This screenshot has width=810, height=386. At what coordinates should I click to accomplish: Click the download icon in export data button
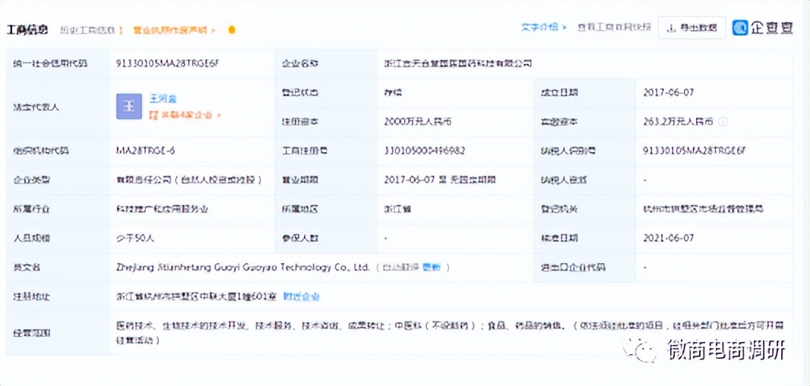click(x=671, y=28)
